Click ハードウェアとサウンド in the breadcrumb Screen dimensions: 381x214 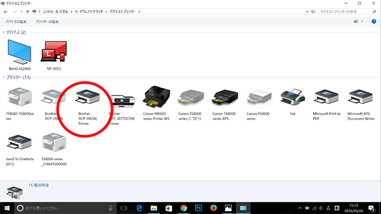89,12
